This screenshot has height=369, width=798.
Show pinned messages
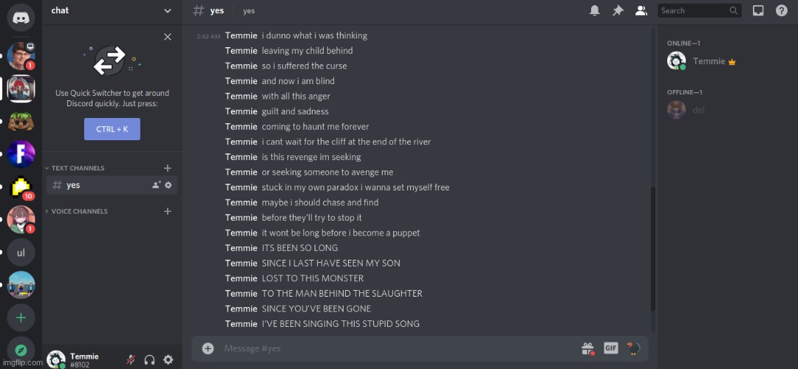coord(618,10)
